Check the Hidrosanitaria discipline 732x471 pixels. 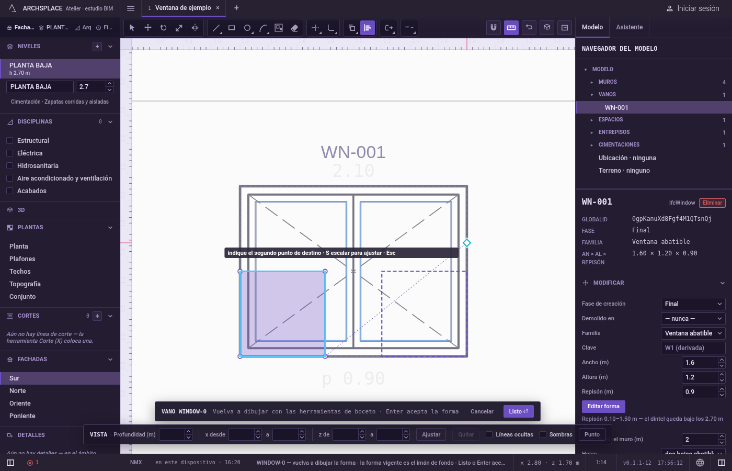click(x=9, y=166)
